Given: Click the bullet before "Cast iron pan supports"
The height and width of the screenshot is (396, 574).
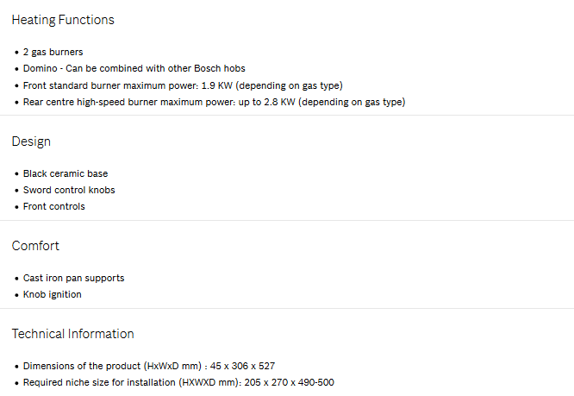Looking at the screenshot, I should point(16,279).
